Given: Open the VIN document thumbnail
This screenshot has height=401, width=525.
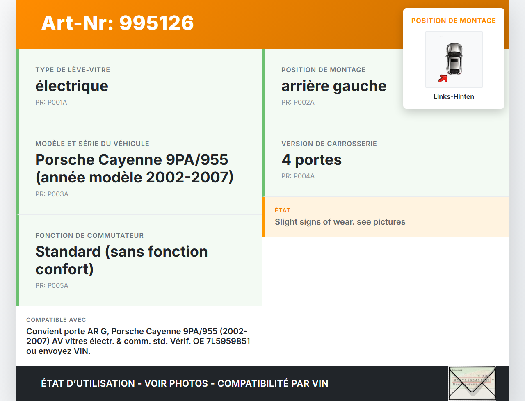Looking at the screenshot, I should (x=472, y=383).
